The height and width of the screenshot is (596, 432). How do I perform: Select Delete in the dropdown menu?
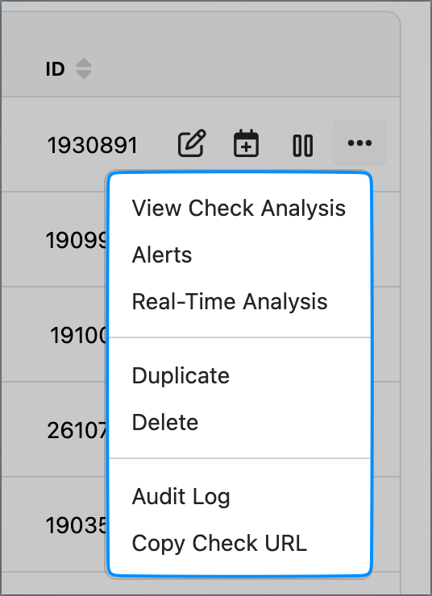(x=239, y=422)
